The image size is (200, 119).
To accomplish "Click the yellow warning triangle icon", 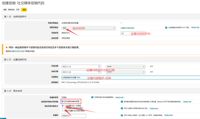I will (x=7, y=48).
